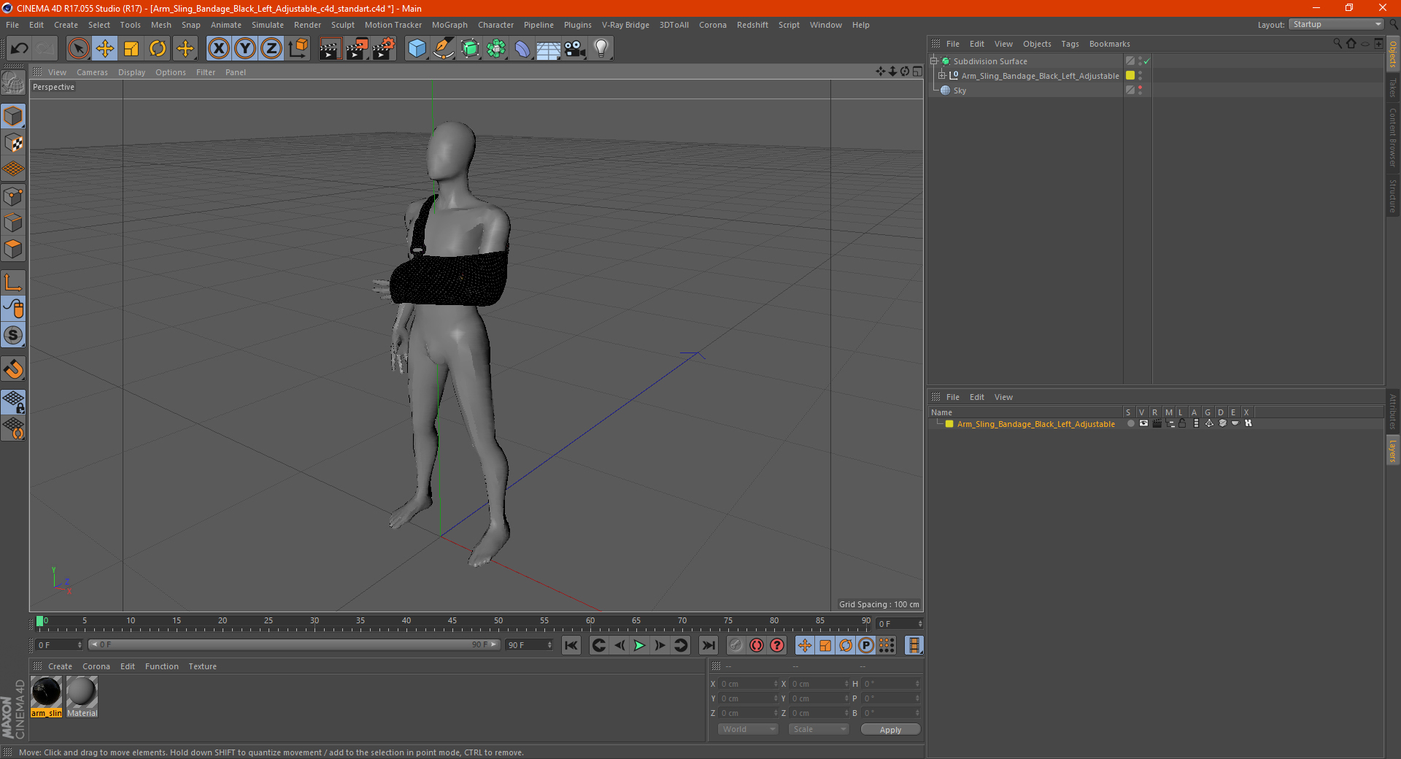Add a light object
Screen dimensions: 1401x759
coord(601,49)
